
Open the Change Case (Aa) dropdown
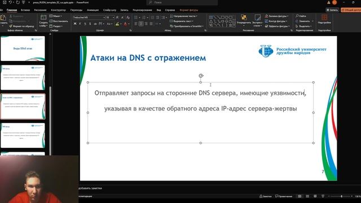(109, 24)
